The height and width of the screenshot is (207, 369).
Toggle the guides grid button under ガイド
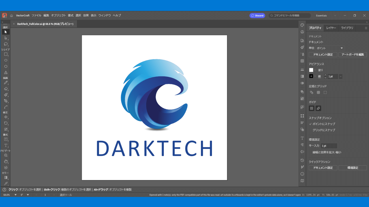pyautogui.click(x=312, y=108)
